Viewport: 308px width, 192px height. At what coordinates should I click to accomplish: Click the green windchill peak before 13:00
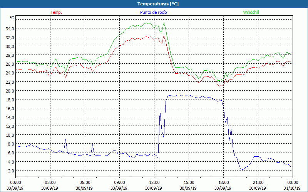[x=164, y=23]
